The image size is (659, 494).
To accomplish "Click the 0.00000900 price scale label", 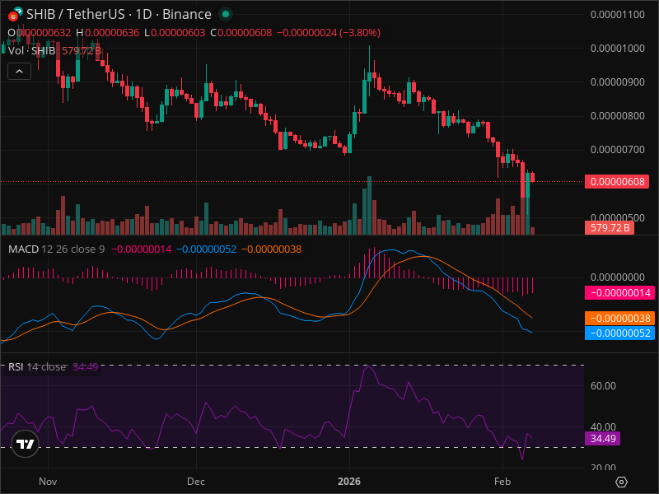I will tap(617, 82).
